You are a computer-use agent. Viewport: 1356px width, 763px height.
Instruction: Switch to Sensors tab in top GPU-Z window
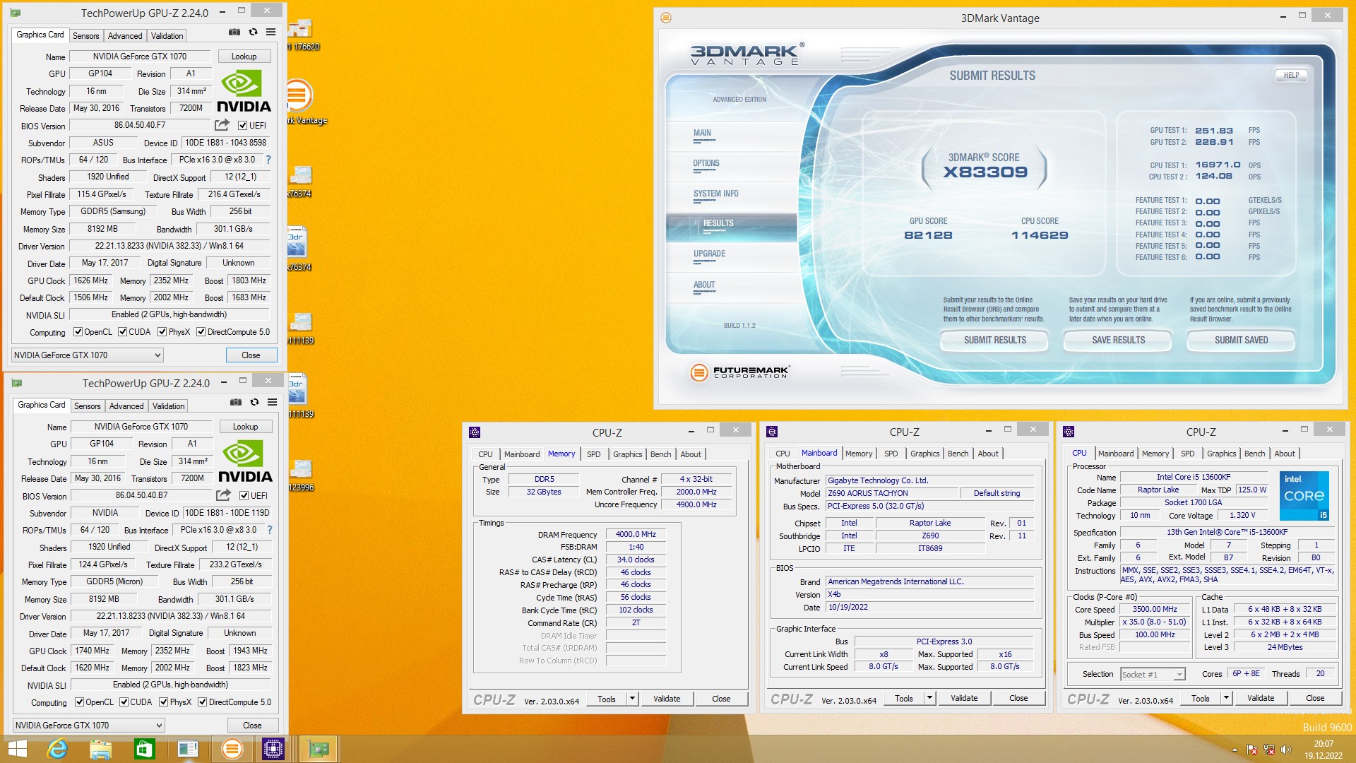point(86,36)
